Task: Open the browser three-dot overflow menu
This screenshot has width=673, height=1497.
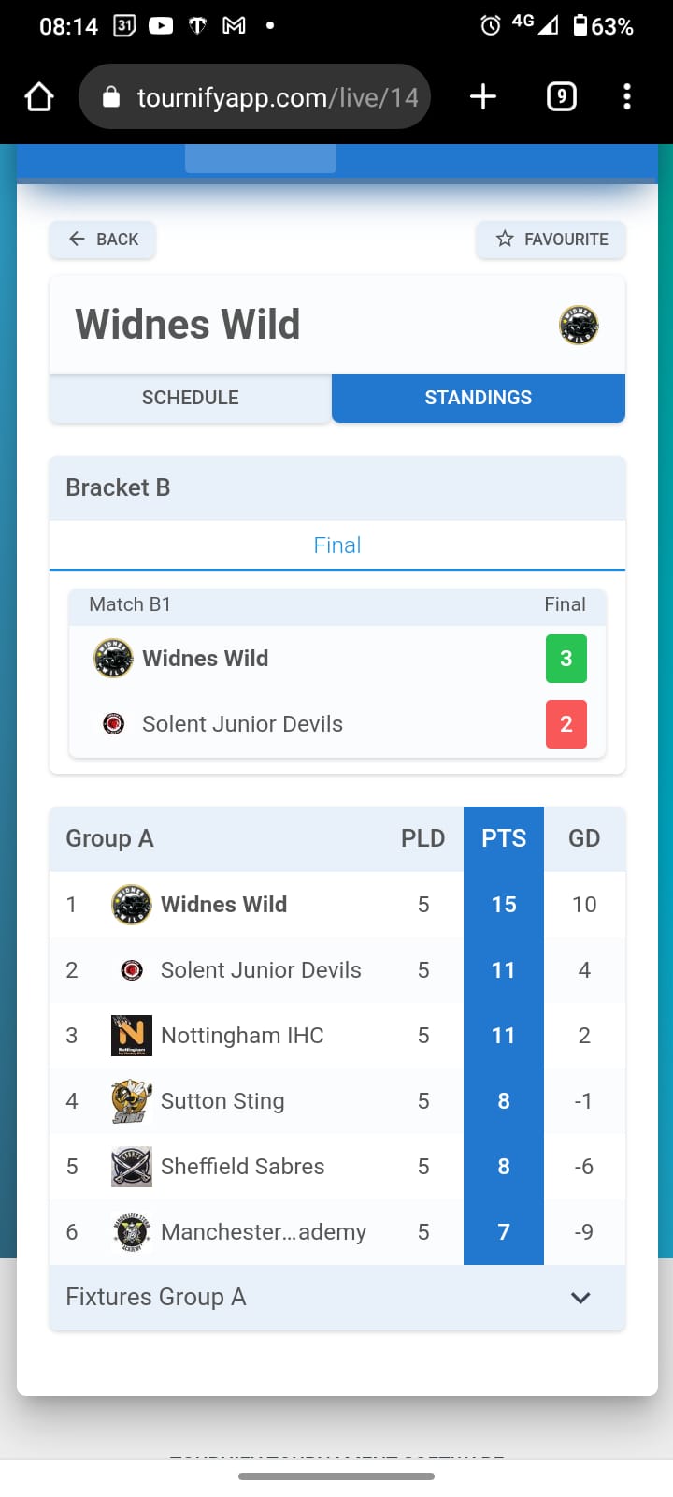Action: (627, 96)
